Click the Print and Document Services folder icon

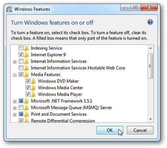26,114
